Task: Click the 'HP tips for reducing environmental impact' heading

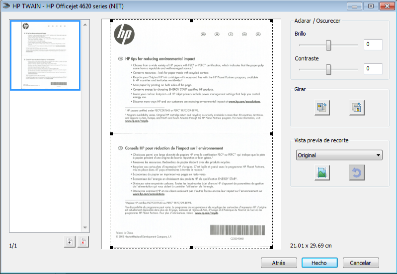Action: click(x=160, y=59)
